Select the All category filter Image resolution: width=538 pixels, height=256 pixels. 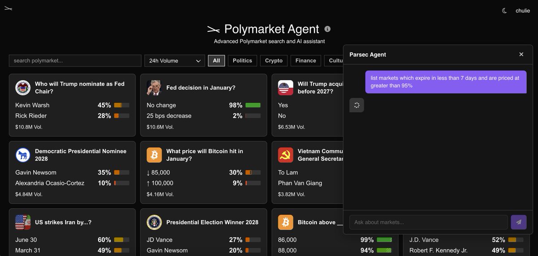click(x=217, y=60)
